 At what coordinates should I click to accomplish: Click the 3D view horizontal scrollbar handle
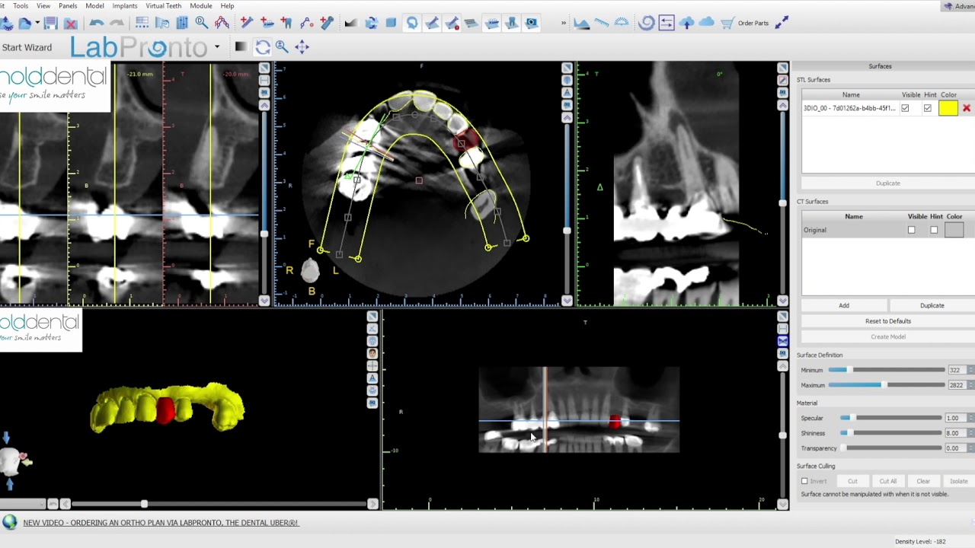point(144,504)
